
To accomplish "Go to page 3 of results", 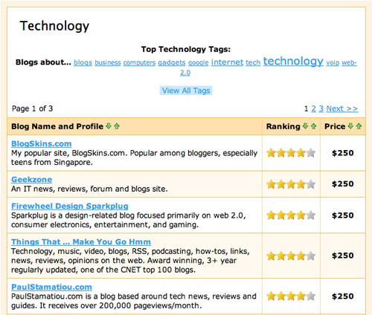I will point(321,108).
